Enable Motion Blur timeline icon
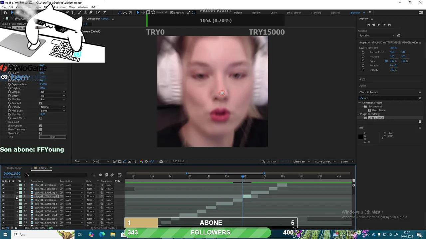This screenshot has width=426, height=239. click(x=112, y=175)
